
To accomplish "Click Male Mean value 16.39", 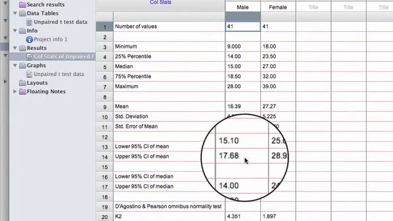I will pyautogui.click(x=234, y=106).
